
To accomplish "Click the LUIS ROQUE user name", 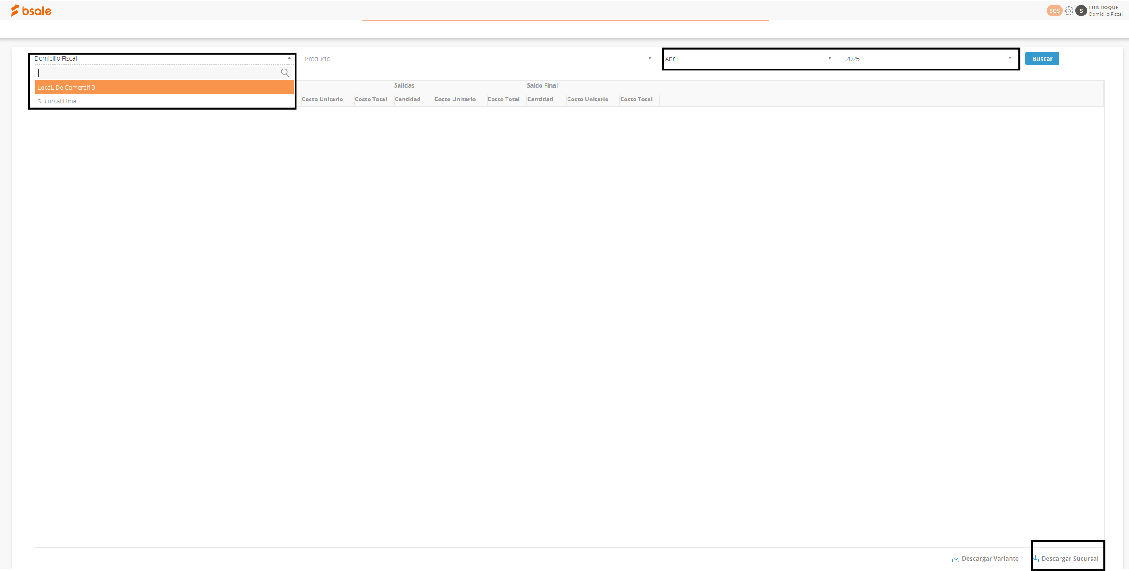I will tap(1103, 8).
